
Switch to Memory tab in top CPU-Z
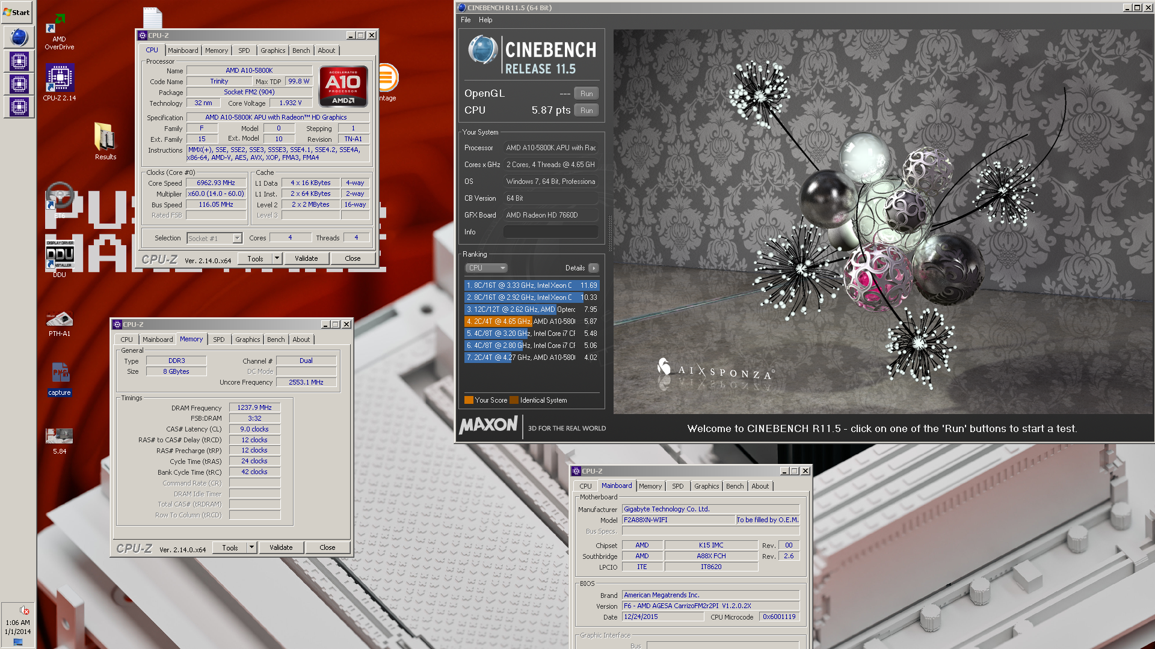pos(217,50)
